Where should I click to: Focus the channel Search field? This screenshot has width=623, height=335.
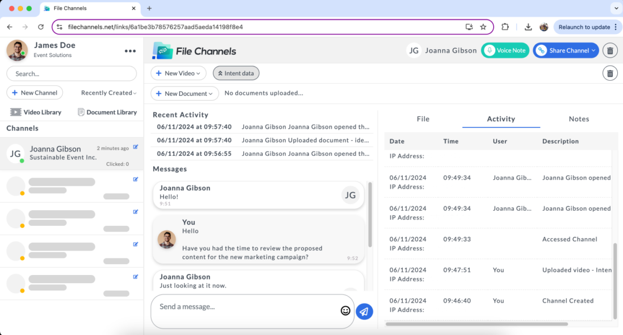72,74
